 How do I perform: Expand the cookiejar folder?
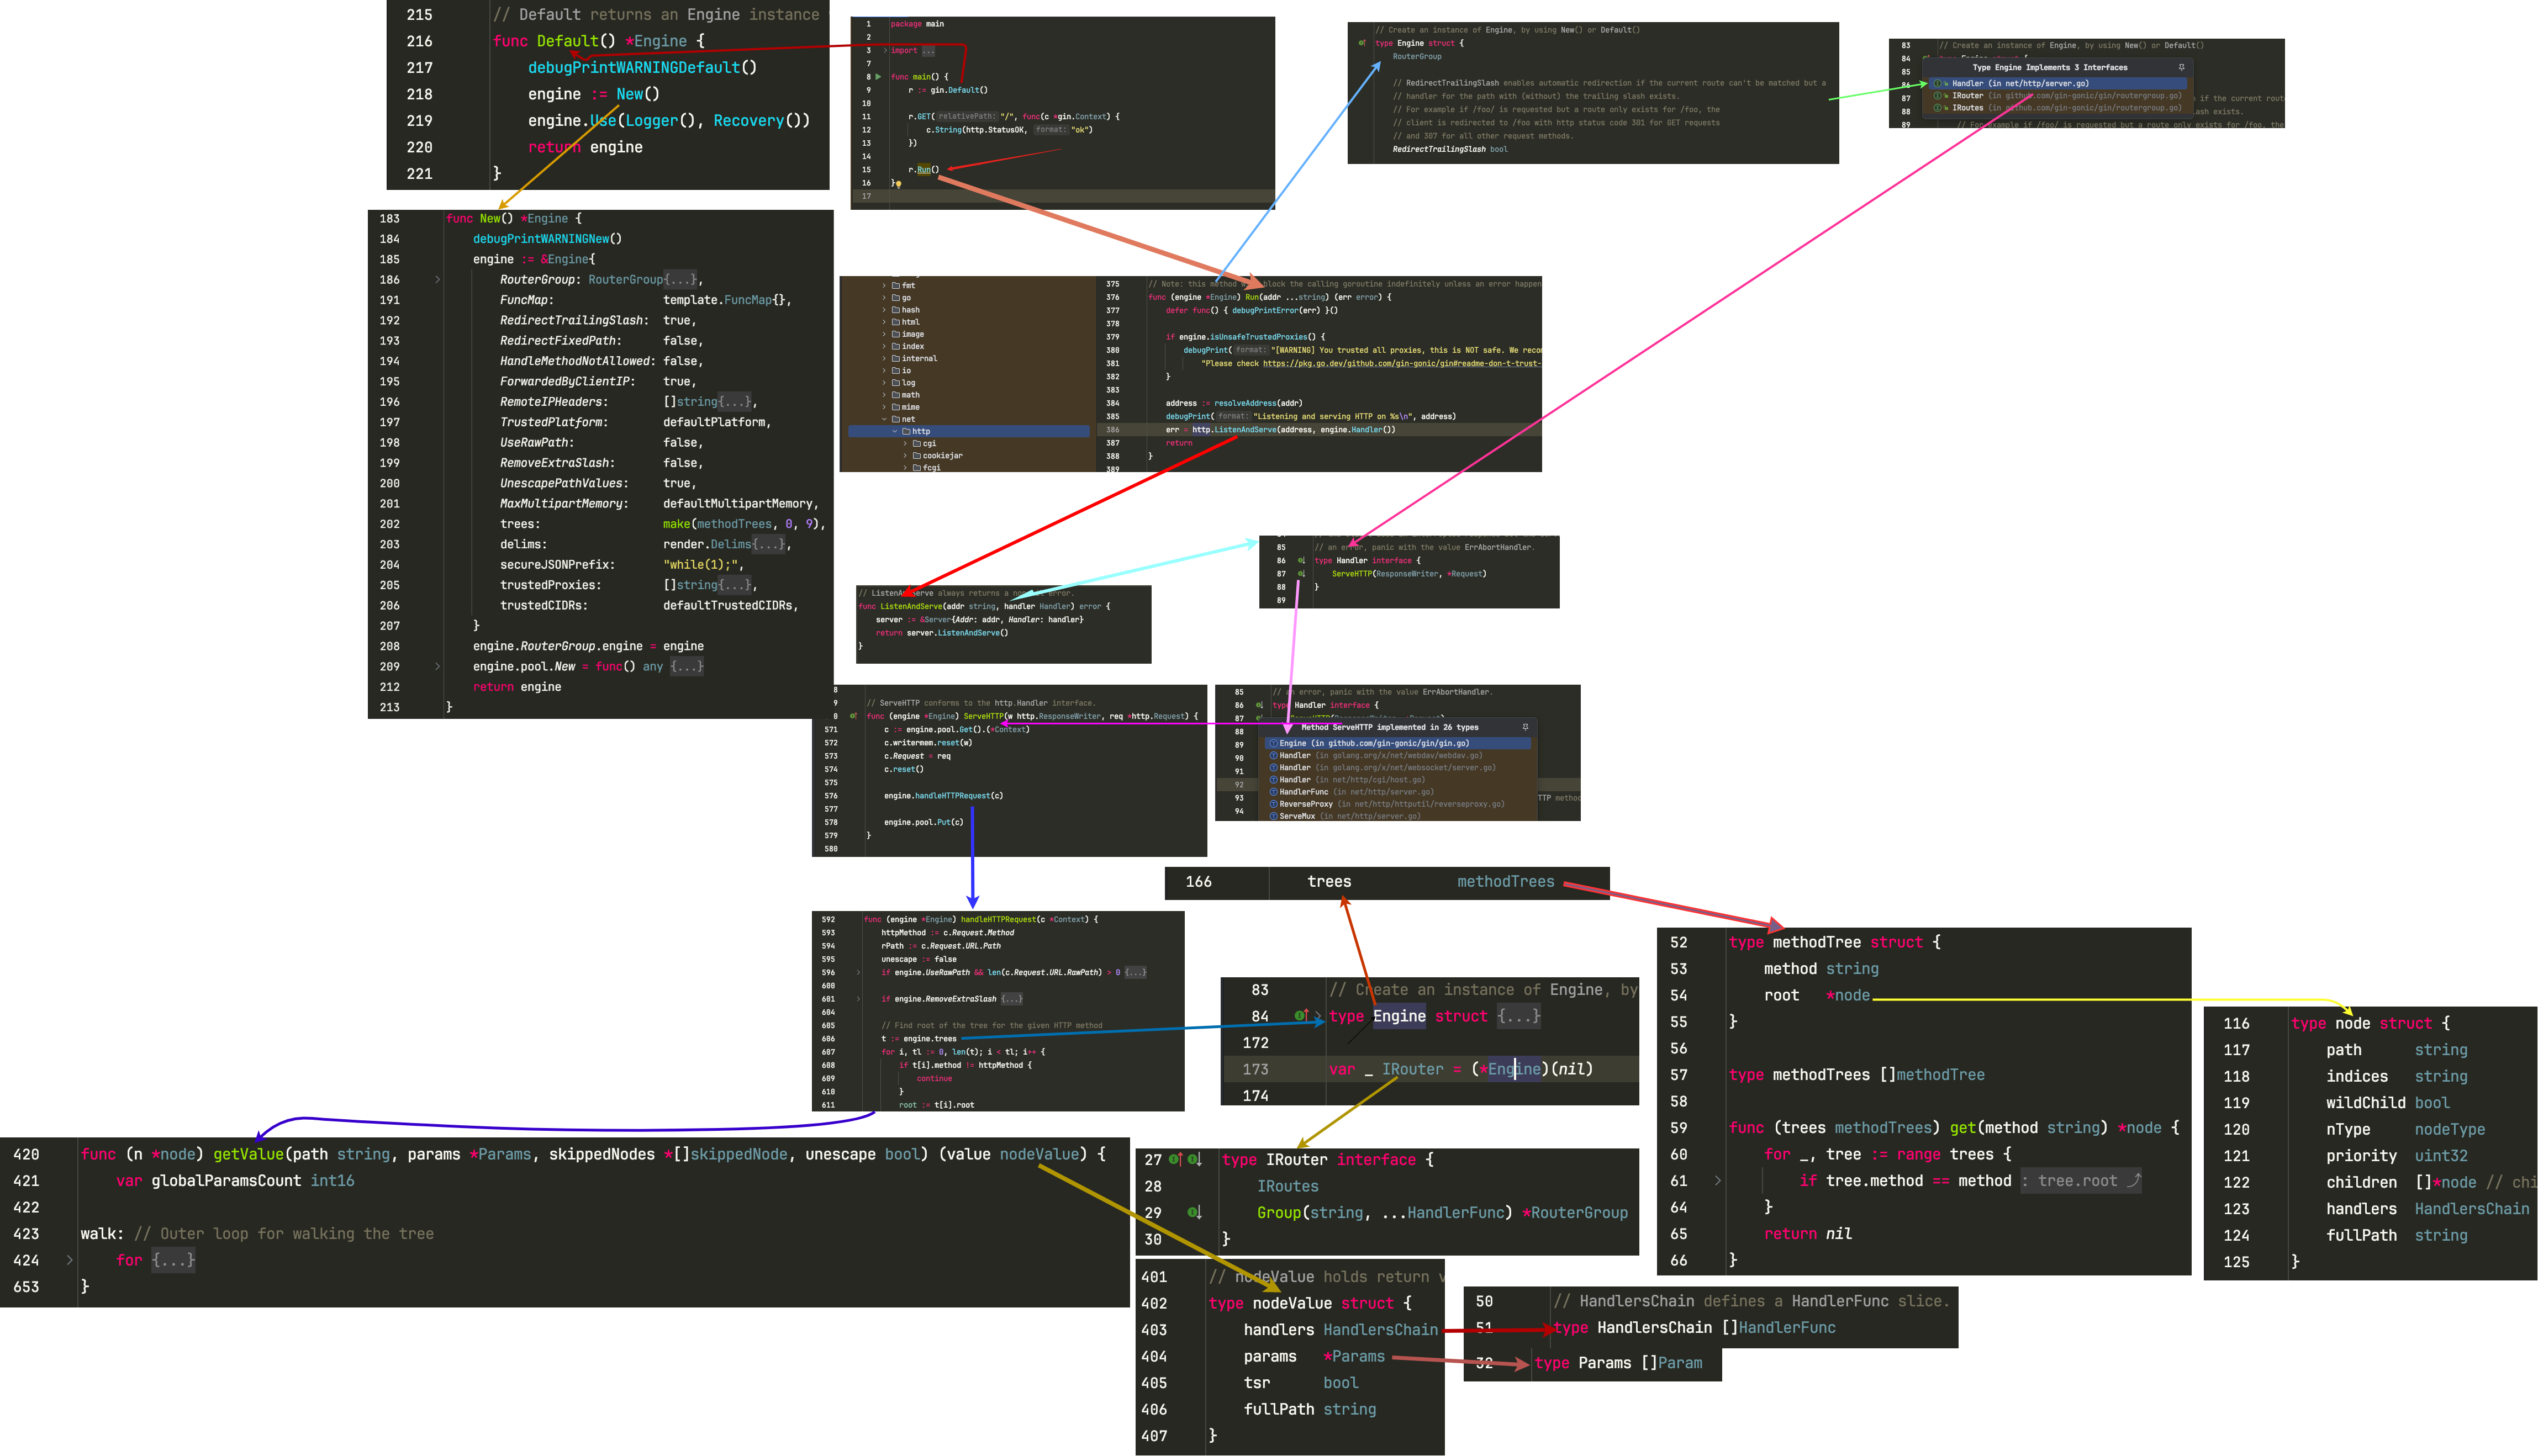[x=905, y=456]
